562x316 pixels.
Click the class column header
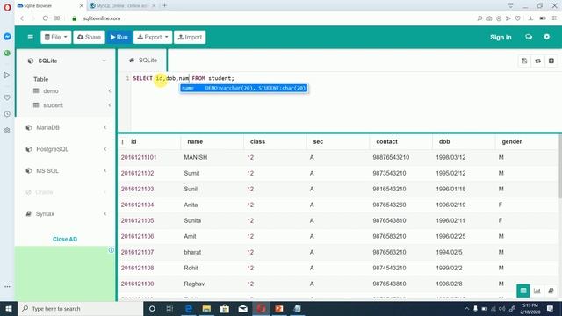coord(257,142)
